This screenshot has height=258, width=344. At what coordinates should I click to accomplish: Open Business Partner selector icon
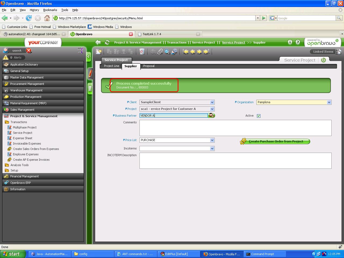tap(212, 116)
